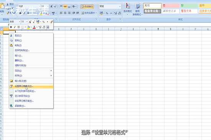Click the bold icon in mini toolbar
The image size is (211, 140).
pyautogui.click(x=11, y=27)
